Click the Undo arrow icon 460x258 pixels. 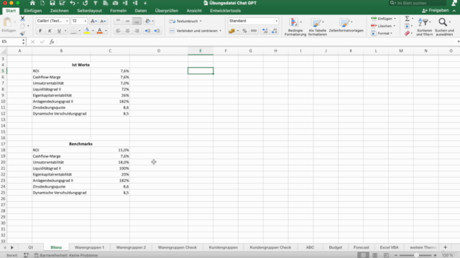73,3
